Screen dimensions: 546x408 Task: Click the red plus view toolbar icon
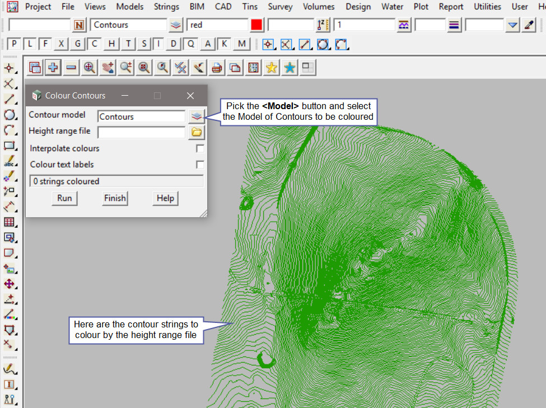tap(53, 68)
